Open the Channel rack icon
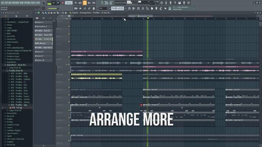Image resolution: width=262 pixels, height=147 pixels. coord(138,8)
